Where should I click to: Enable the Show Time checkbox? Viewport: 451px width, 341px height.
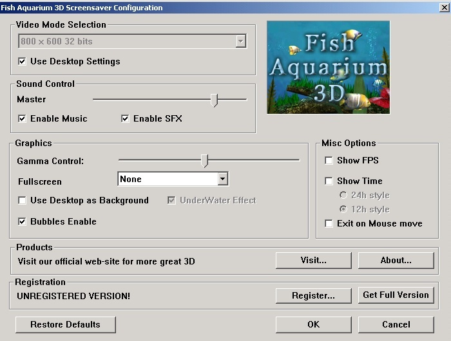click(x=329, y=181)
